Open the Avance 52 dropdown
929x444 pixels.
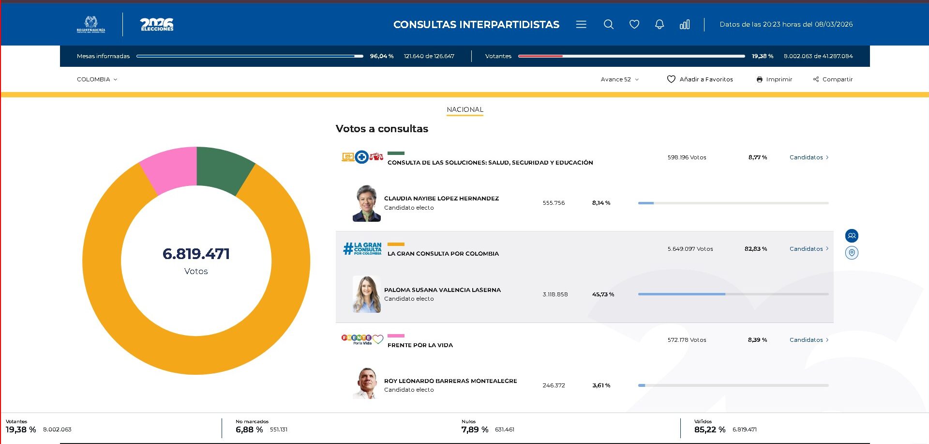point(619,79)
